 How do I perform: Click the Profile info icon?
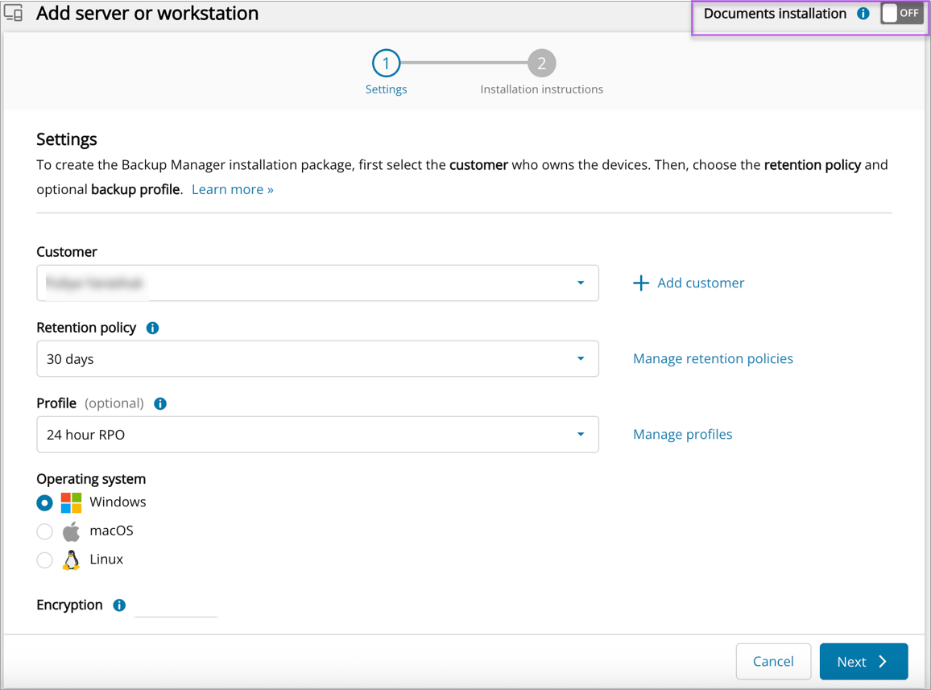pyautogui.click(x=160, y=403)
